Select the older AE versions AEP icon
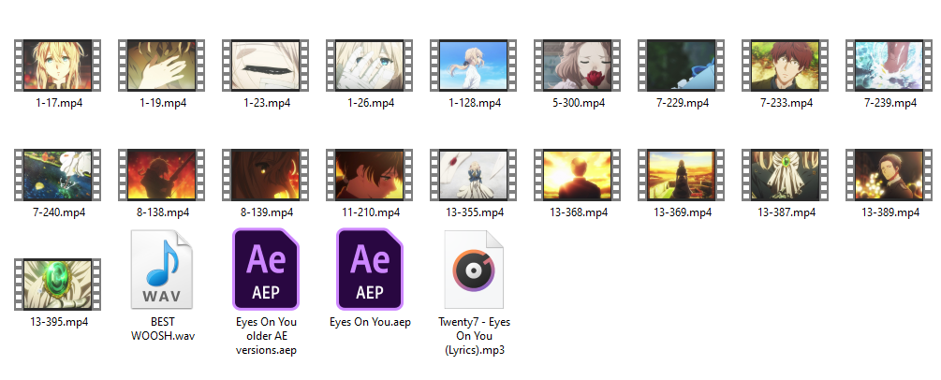The height and width of the screenshot is (380, 941). coord(265,269)
